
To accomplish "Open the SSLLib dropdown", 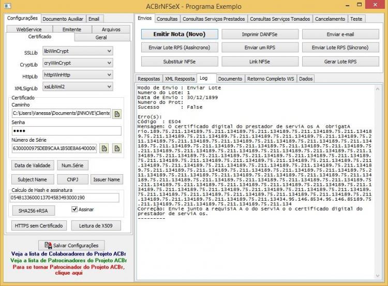I will 78,51.
